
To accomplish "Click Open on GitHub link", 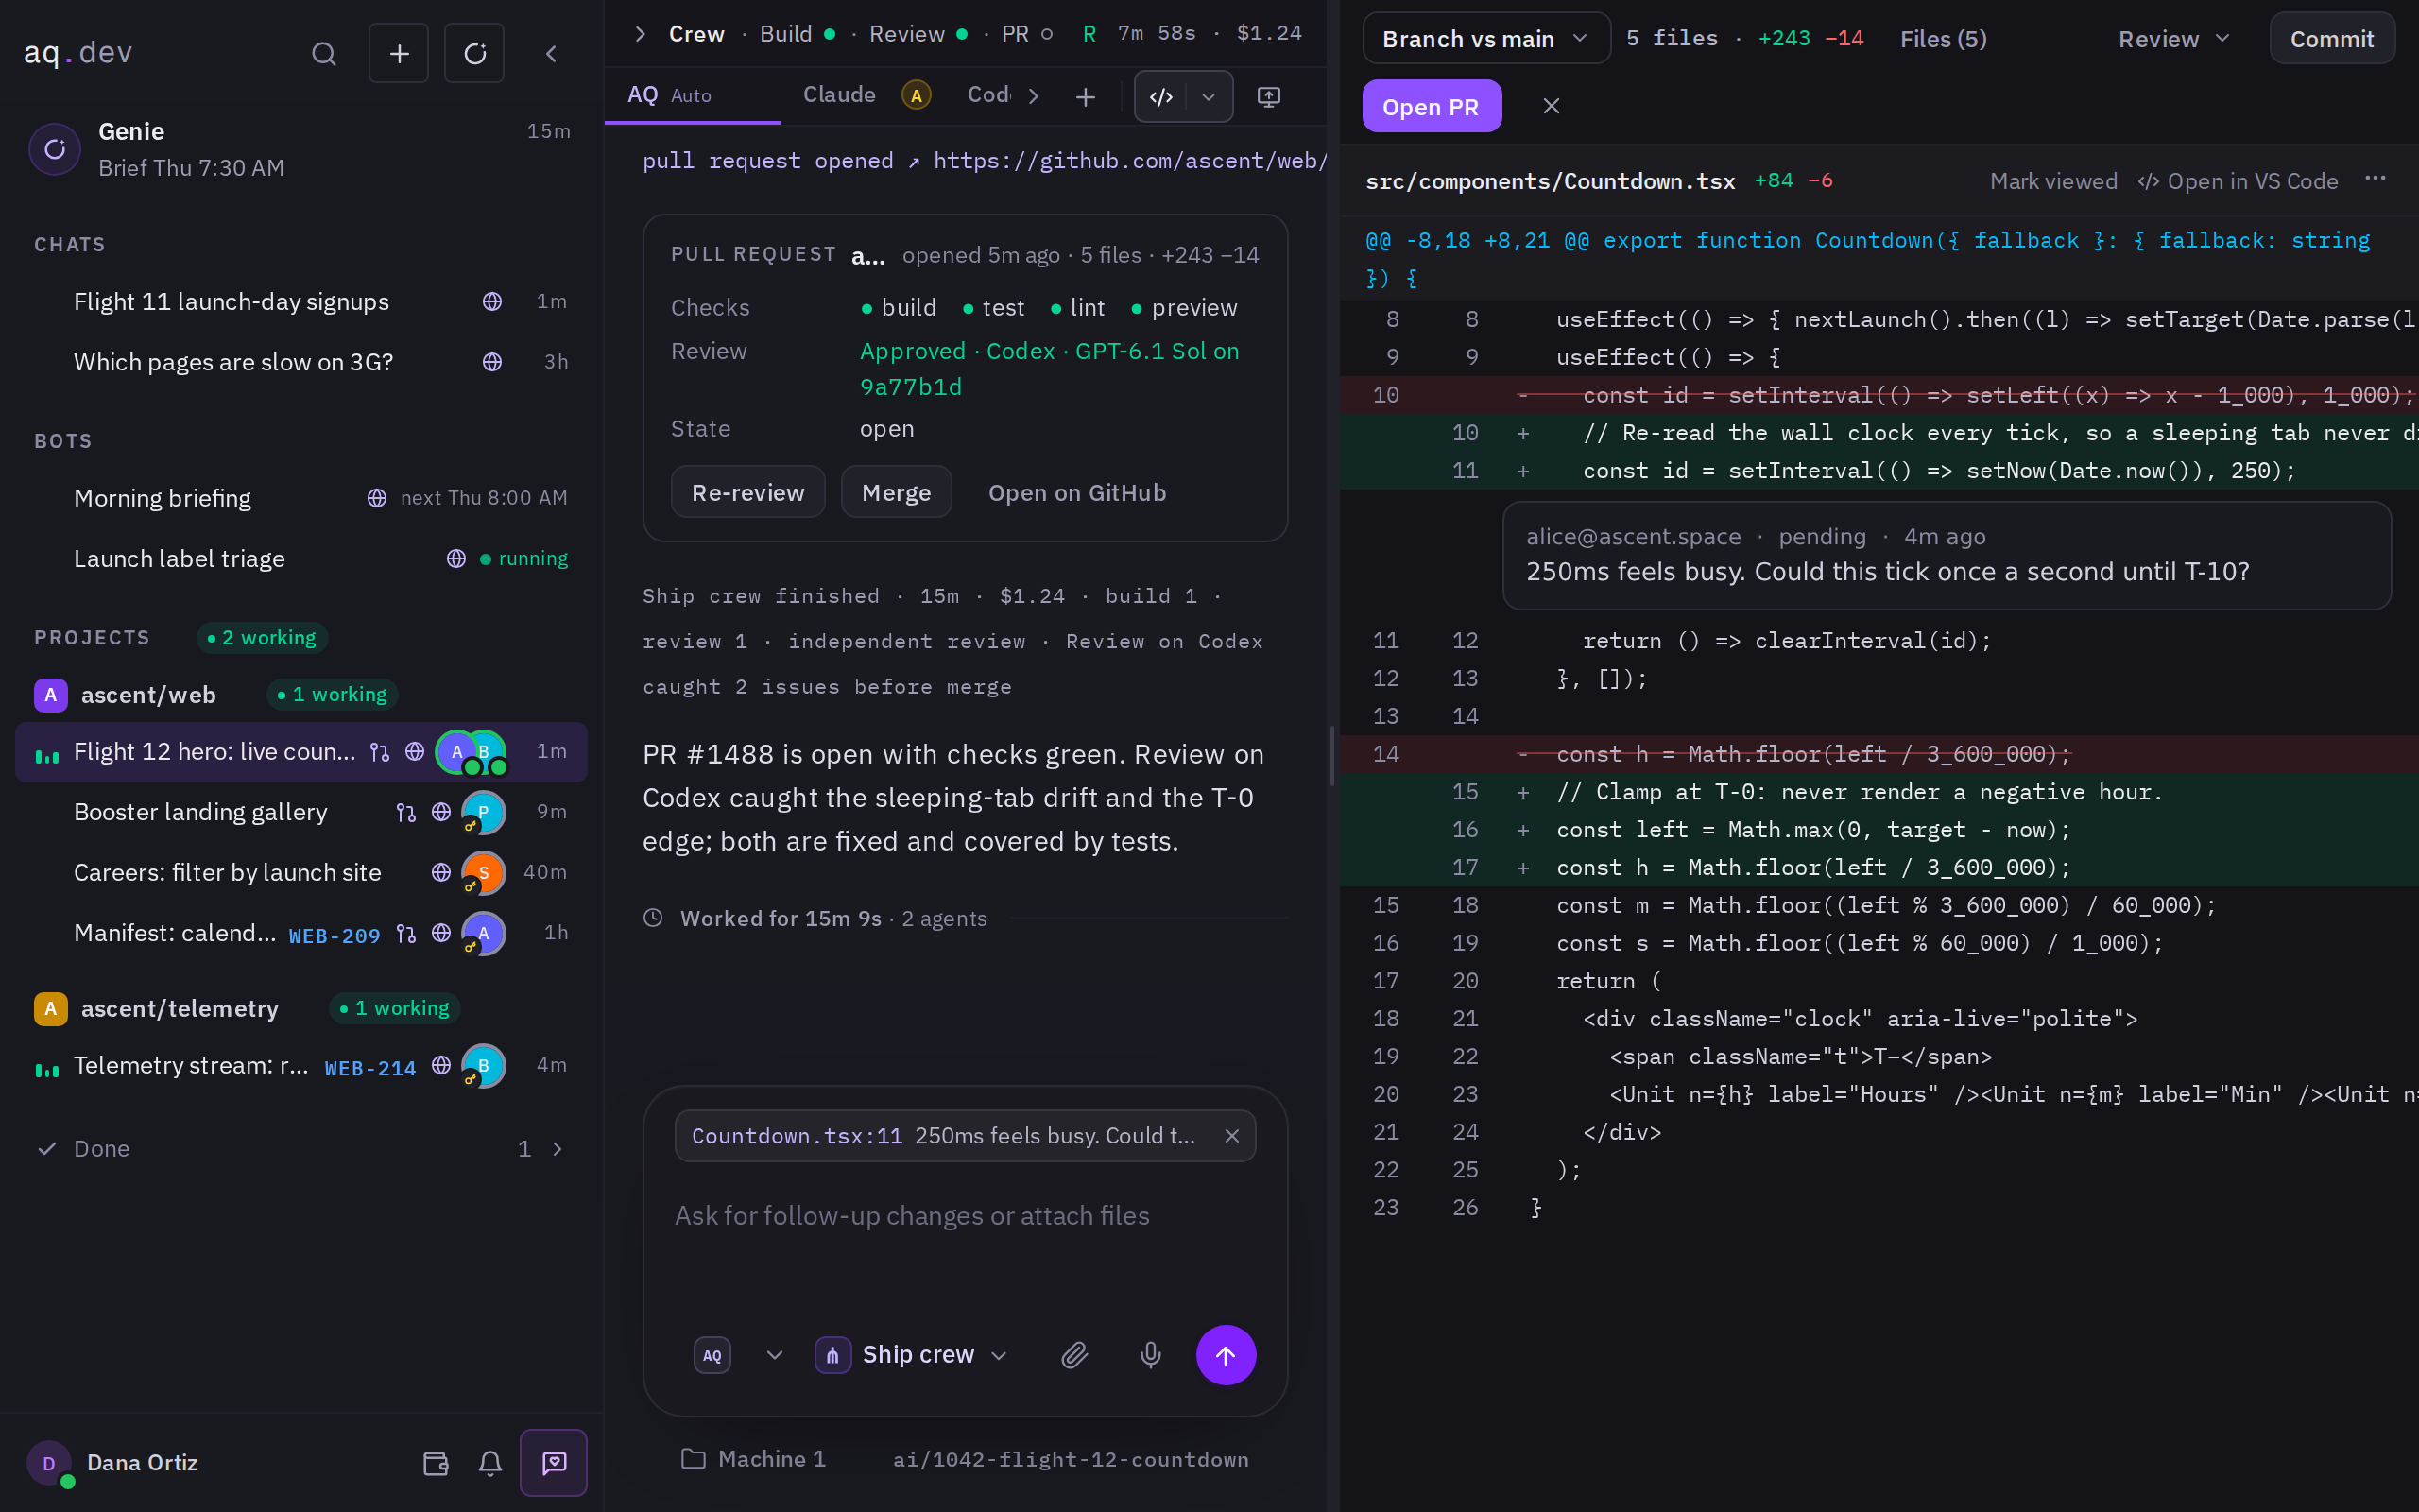I will click(x=1076, y=492).
